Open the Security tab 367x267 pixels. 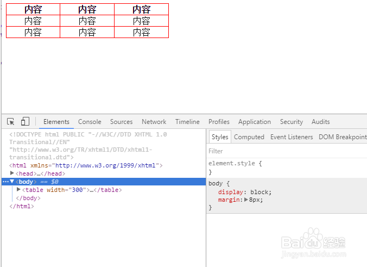click(292, 122)
